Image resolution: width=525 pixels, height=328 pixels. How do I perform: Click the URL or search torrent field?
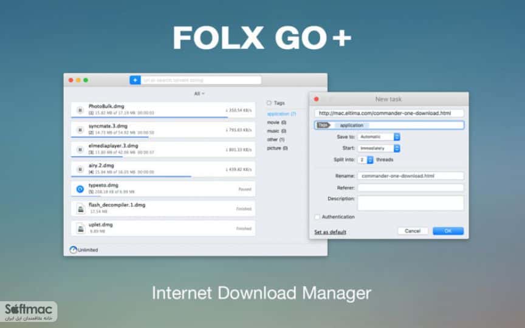tap(201, 80)
